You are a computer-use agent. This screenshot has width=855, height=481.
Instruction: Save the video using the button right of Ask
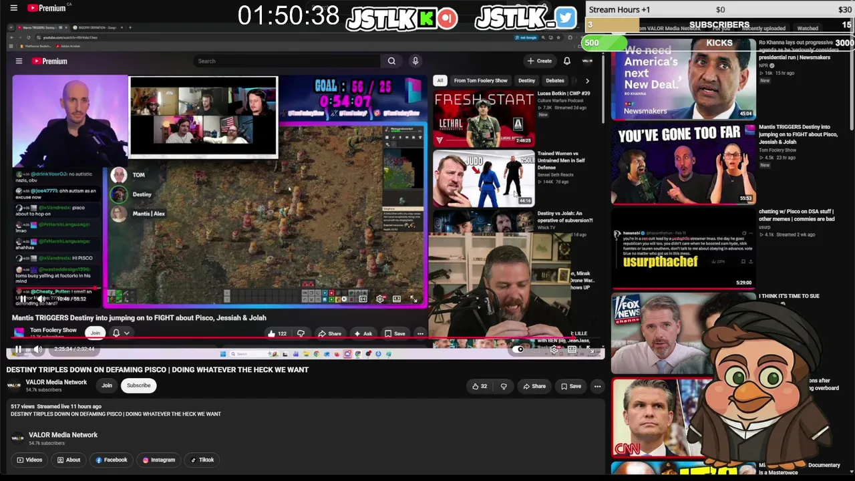[395, 333]
